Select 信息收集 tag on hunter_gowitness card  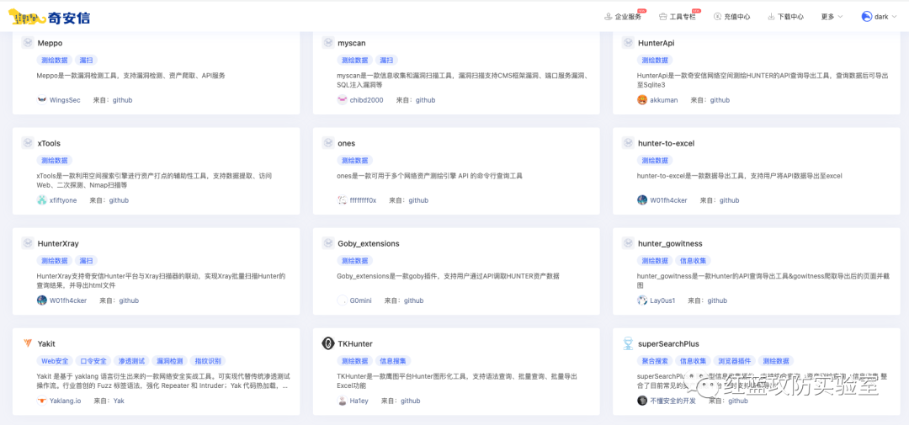coord(693,260)
